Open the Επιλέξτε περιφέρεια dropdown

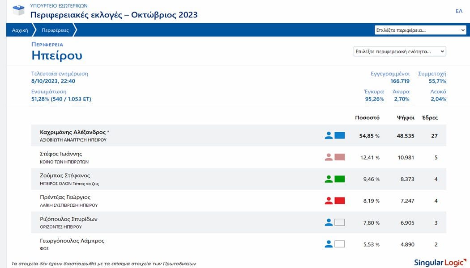click(x=420, y=30)
